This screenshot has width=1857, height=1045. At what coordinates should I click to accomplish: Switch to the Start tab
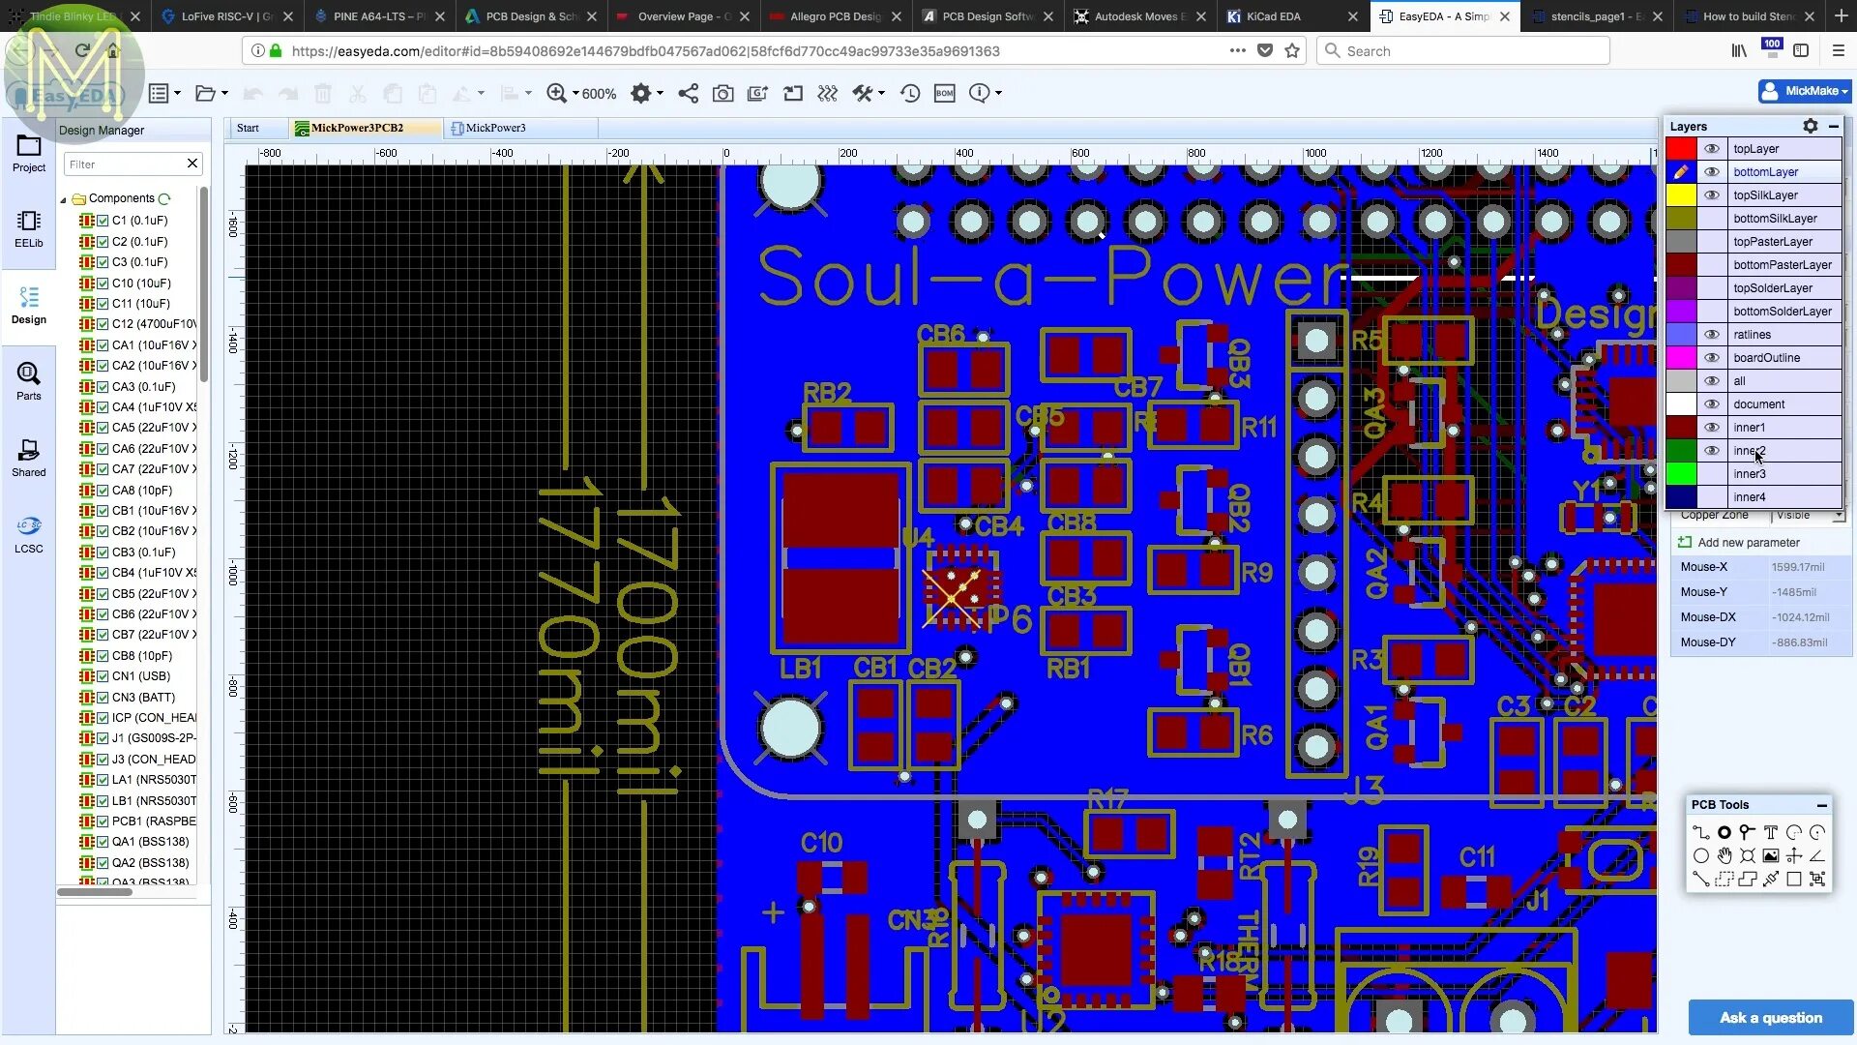tap(248, 128)
